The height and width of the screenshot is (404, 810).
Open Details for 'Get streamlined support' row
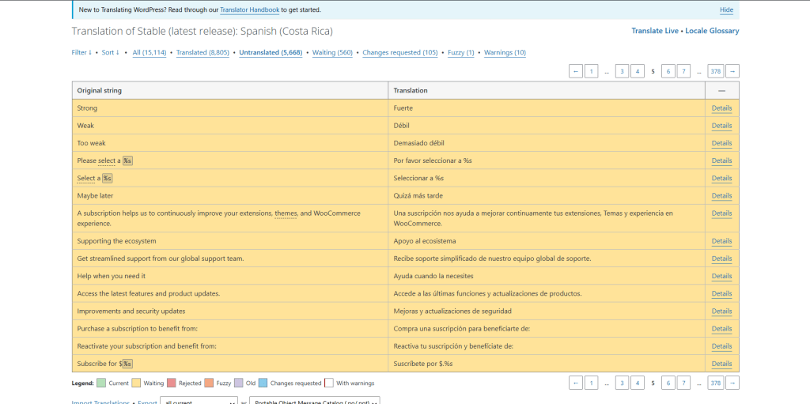pyautogui.click(x=721, y=259)
